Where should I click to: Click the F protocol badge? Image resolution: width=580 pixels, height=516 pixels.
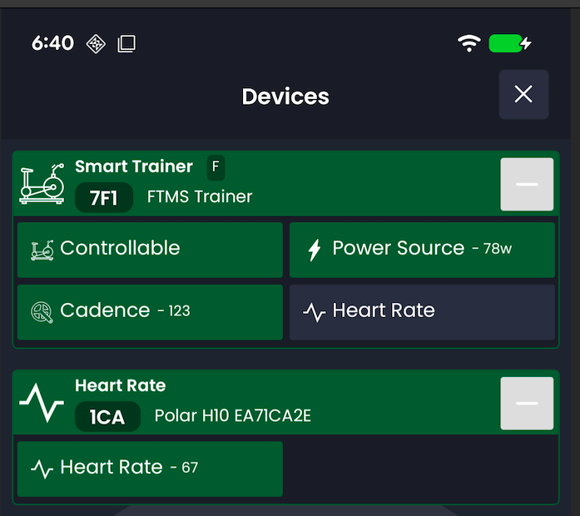click(216, 167)
